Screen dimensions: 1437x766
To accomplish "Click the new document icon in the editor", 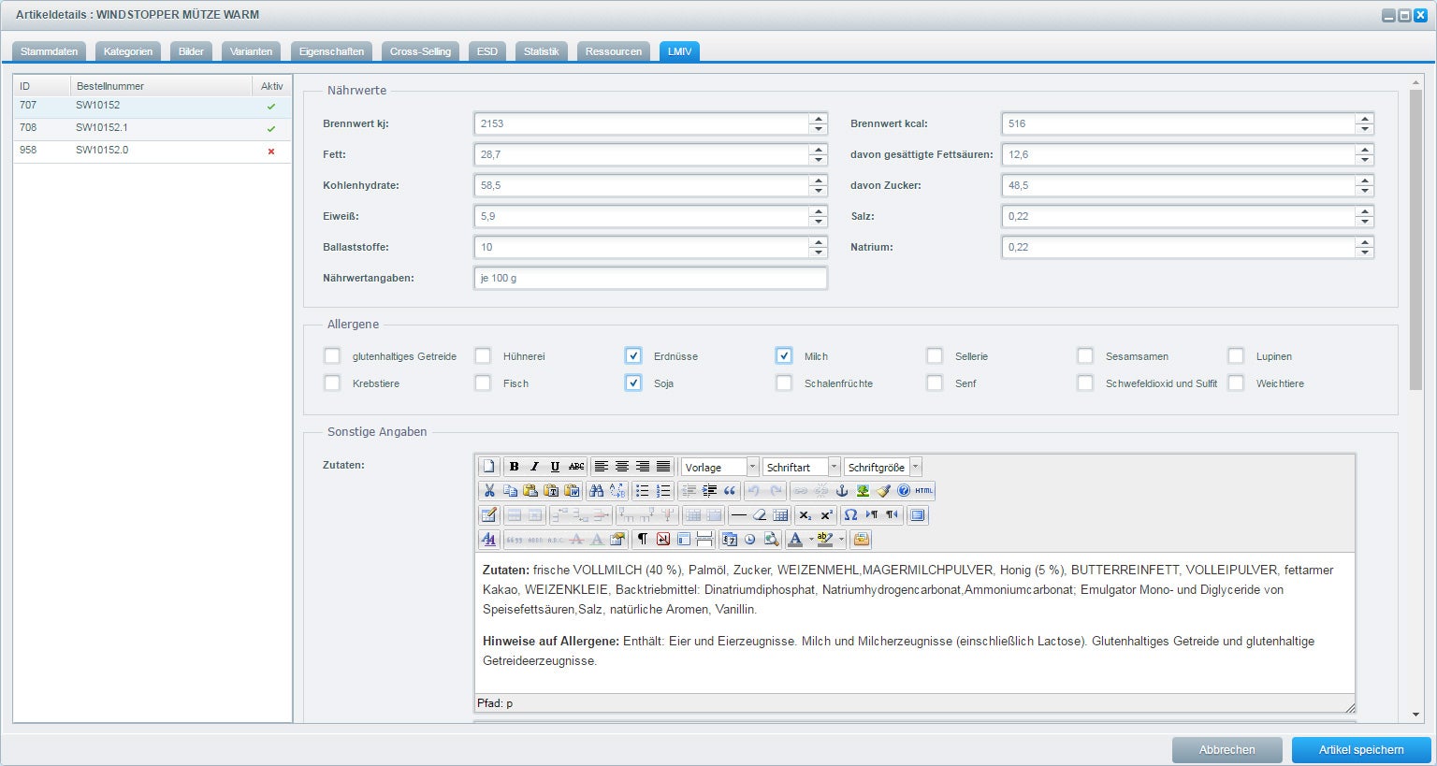I will point(488,467).
